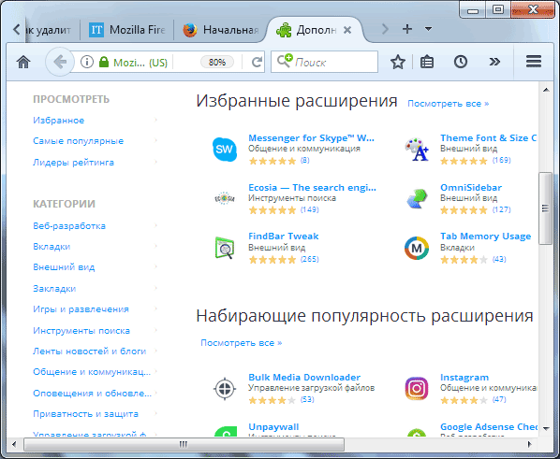Open Приватность и защита category
Image resolution: width=560 pixels, height=459 pixels.
click(x=86, y=414)
